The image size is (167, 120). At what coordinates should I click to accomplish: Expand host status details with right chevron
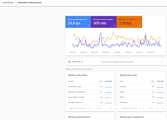click(162, 62)
